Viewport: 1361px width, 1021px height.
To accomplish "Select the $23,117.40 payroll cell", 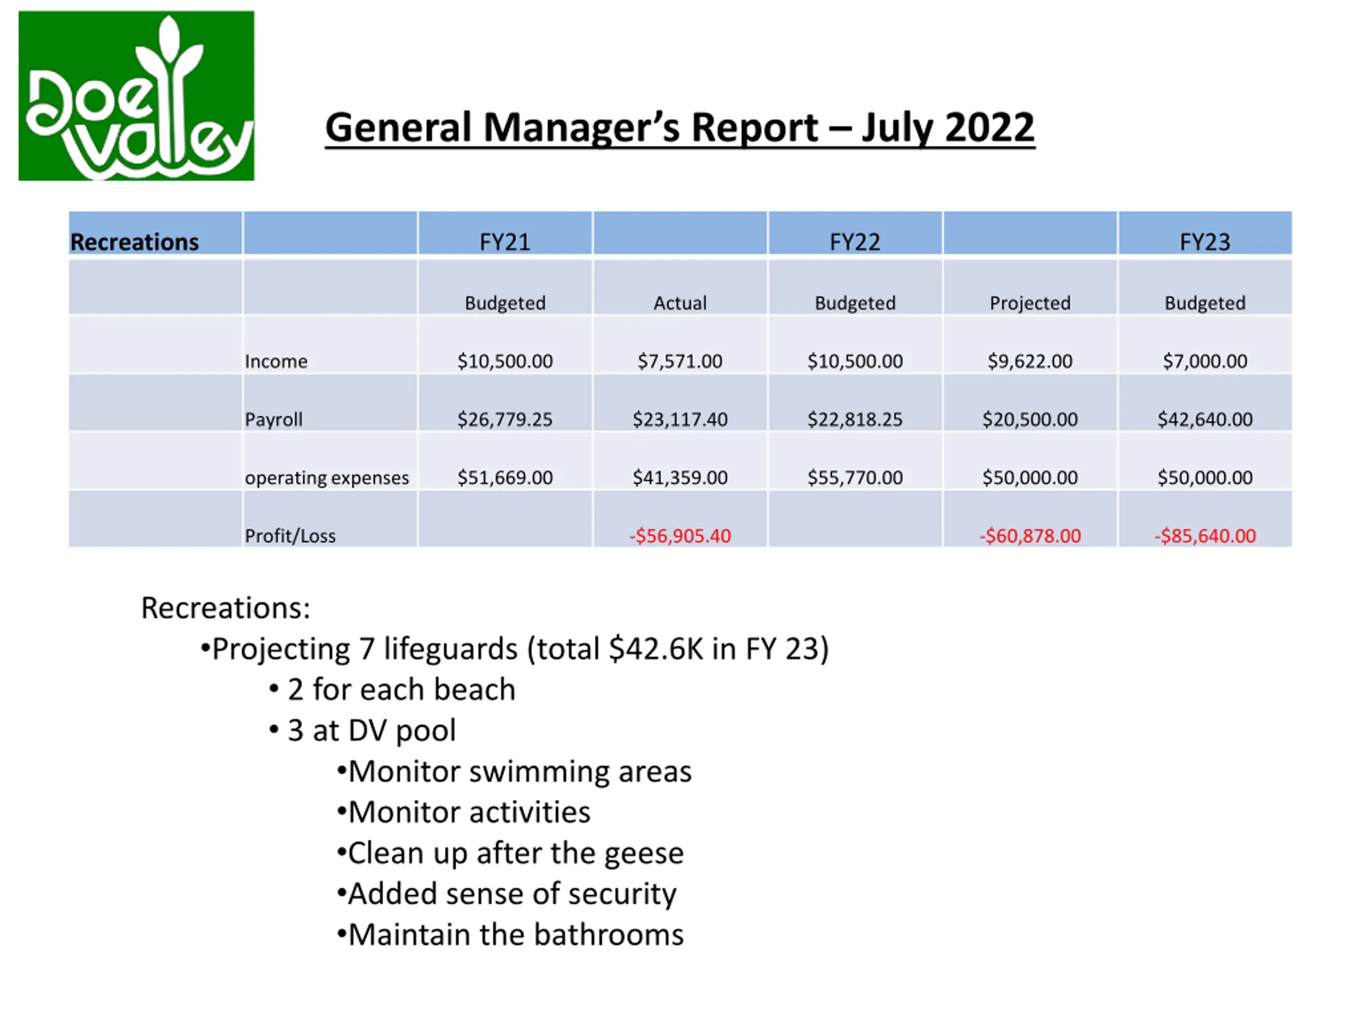I will point(680,403).
